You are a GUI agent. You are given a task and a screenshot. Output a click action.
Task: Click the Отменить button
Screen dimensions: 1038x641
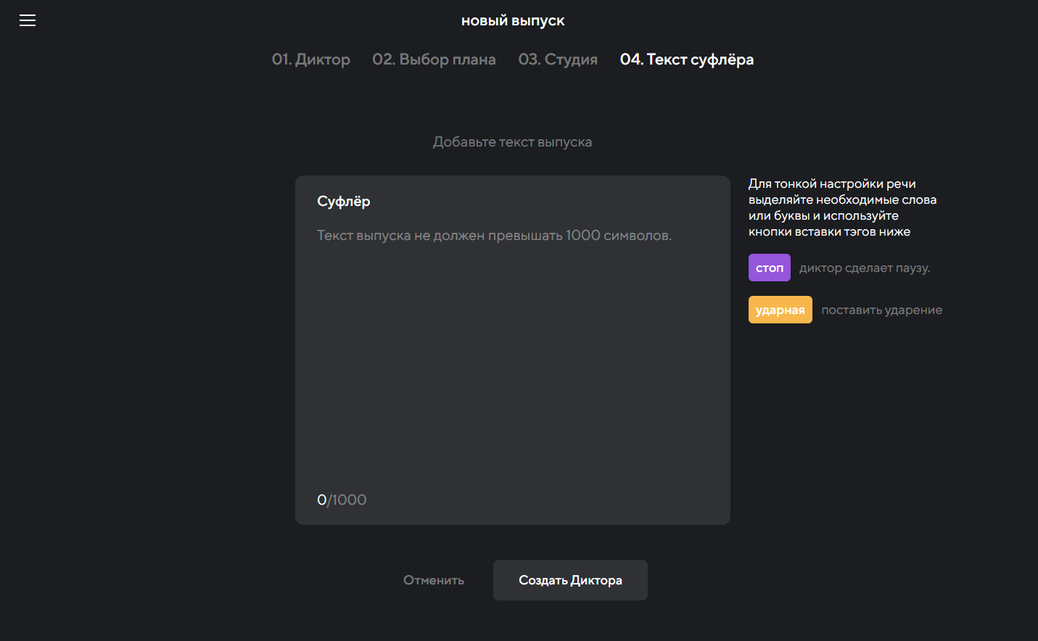pyautogui.click(x=434, y=580)
